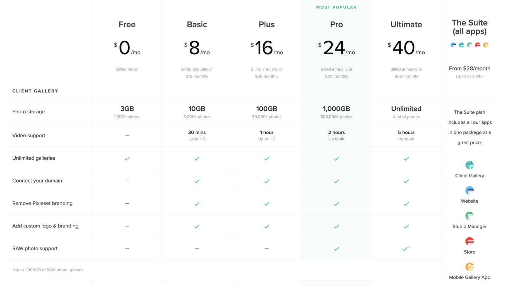This screenshot has width=510, height=286.
Task: Click the red Store app icon
Action: (469, 241)
